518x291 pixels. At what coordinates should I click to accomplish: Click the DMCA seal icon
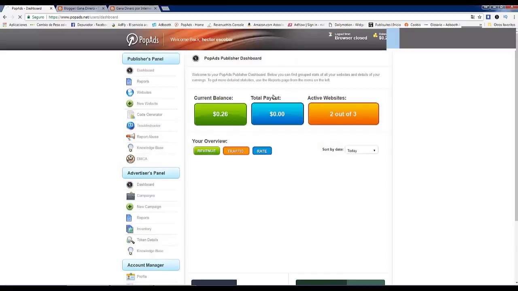(x=130, y=159)
